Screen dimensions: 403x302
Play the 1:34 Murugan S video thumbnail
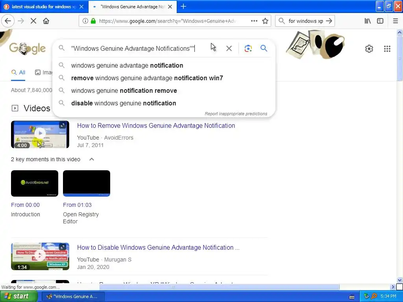coord(40,256)
